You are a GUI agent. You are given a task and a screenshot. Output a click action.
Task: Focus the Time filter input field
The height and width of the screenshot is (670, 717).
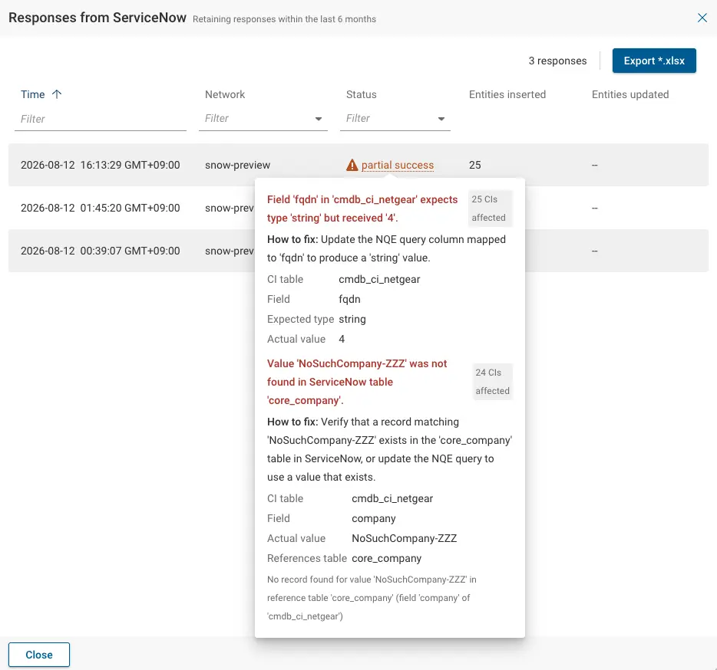click(101, 119)
